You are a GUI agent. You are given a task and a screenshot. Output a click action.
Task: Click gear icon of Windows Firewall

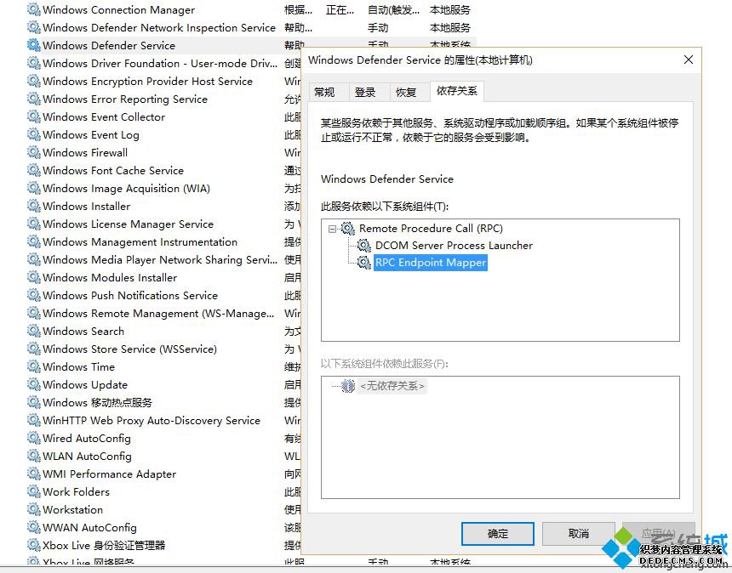point(33,152)
